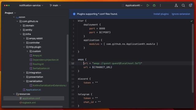196x110 pixels.
Task: Start debugging with the bug icon
Action: (x=154, y=5)
